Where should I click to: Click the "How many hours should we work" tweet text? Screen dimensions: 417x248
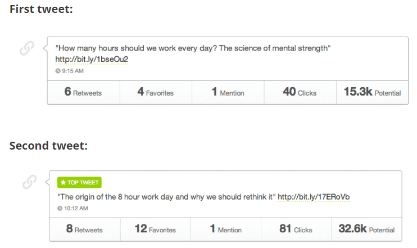point(193,48)
